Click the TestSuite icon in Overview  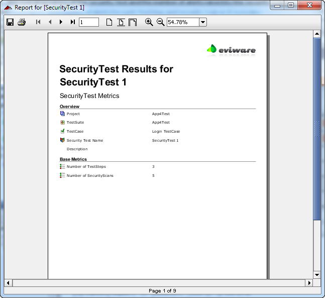point(62,122)
